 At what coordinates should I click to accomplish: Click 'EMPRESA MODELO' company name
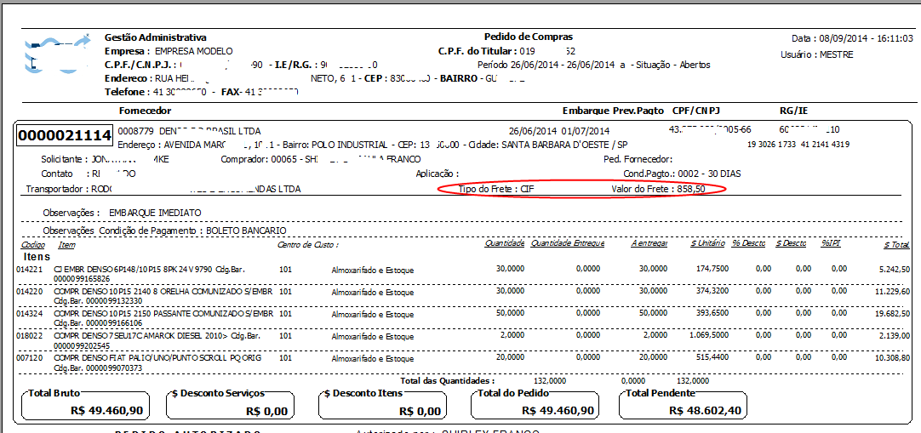coord(193,51)
